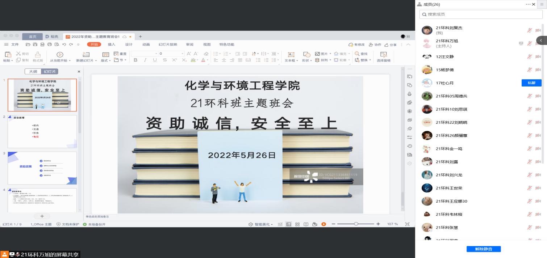Click the 解除静音 unmute button
The image size is (547, 258).
[484, 249]
